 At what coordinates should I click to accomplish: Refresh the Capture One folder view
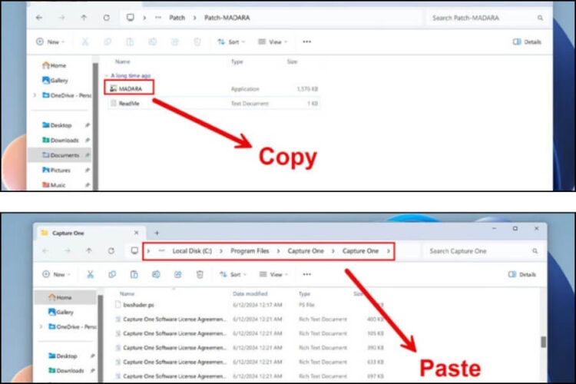point(111,251)
